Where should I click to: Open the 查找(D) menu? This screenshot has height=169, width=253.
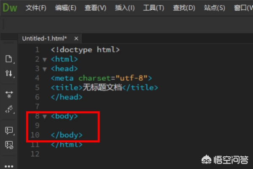coord(184,8)
